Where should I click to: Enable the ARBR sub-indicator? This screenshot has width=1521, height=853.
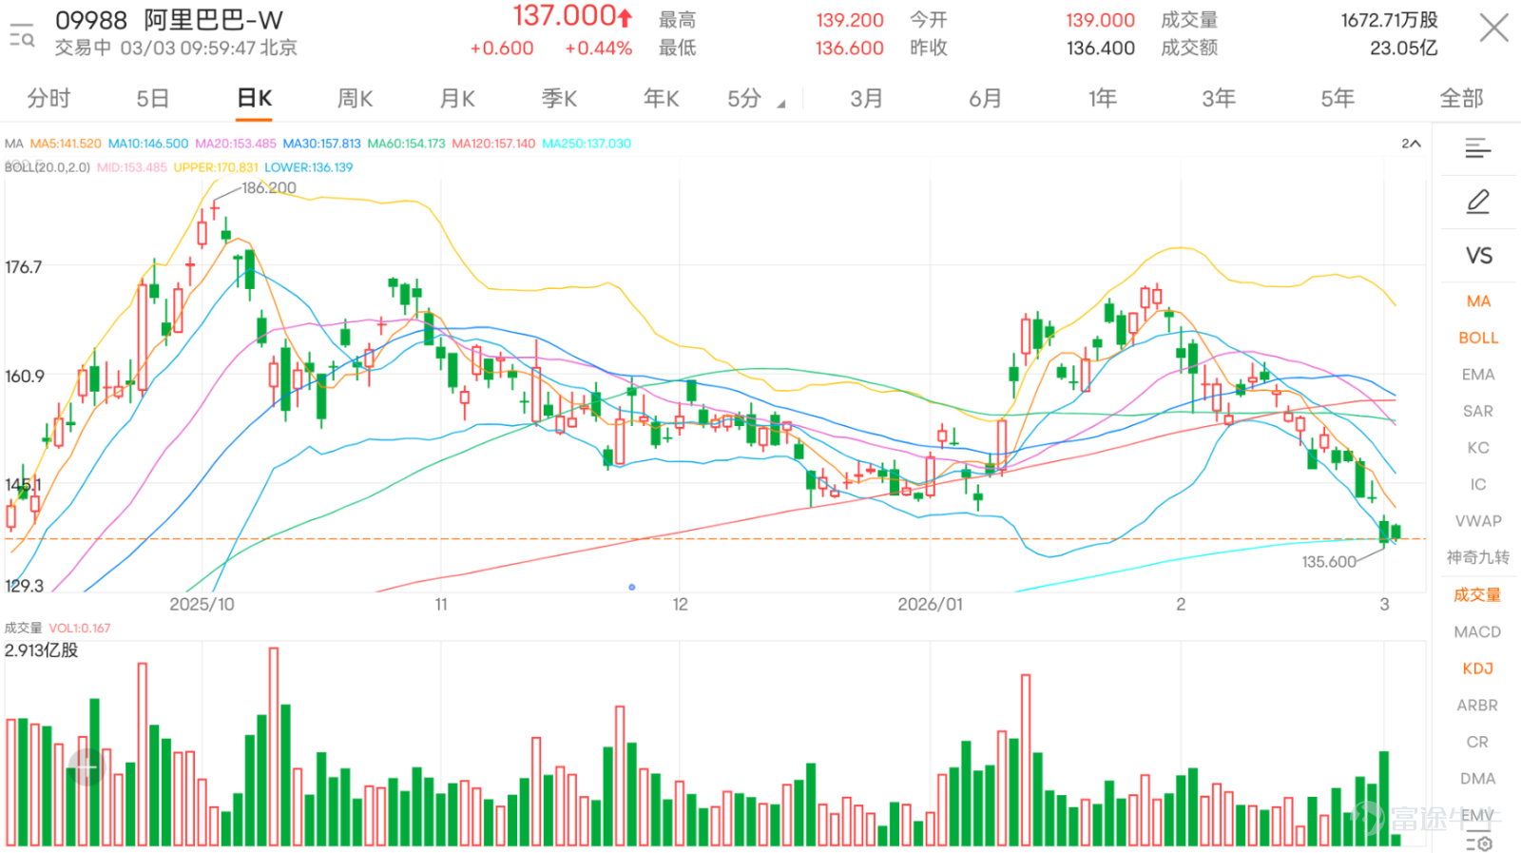coord(1477,705)
